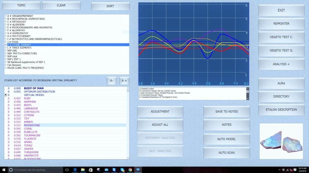Save results with SAVE TO NOTES

pyautogui.click(x=226, y=111)
